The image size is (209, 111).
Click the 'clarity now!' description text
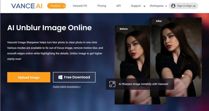pos(14,59)
